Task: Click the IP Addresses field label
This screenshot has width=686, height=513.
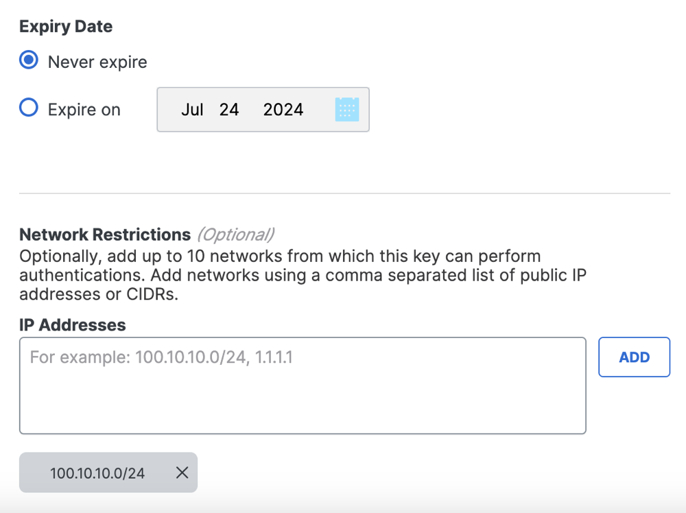Action: (x=73, y=325)
